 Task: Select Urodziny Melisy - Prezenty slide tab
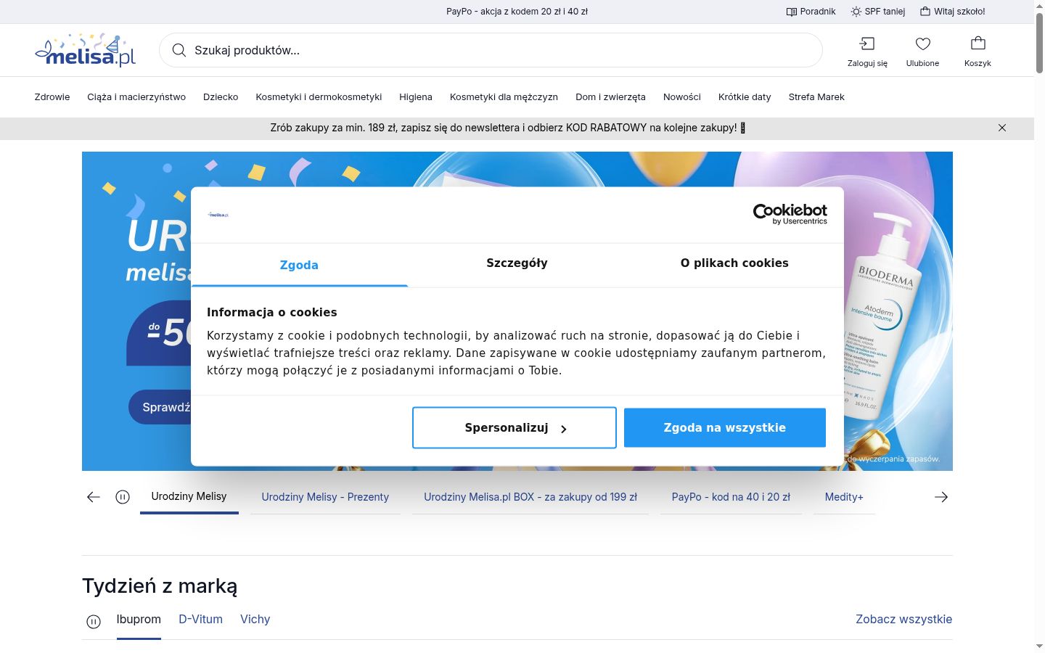coord(325,497)
